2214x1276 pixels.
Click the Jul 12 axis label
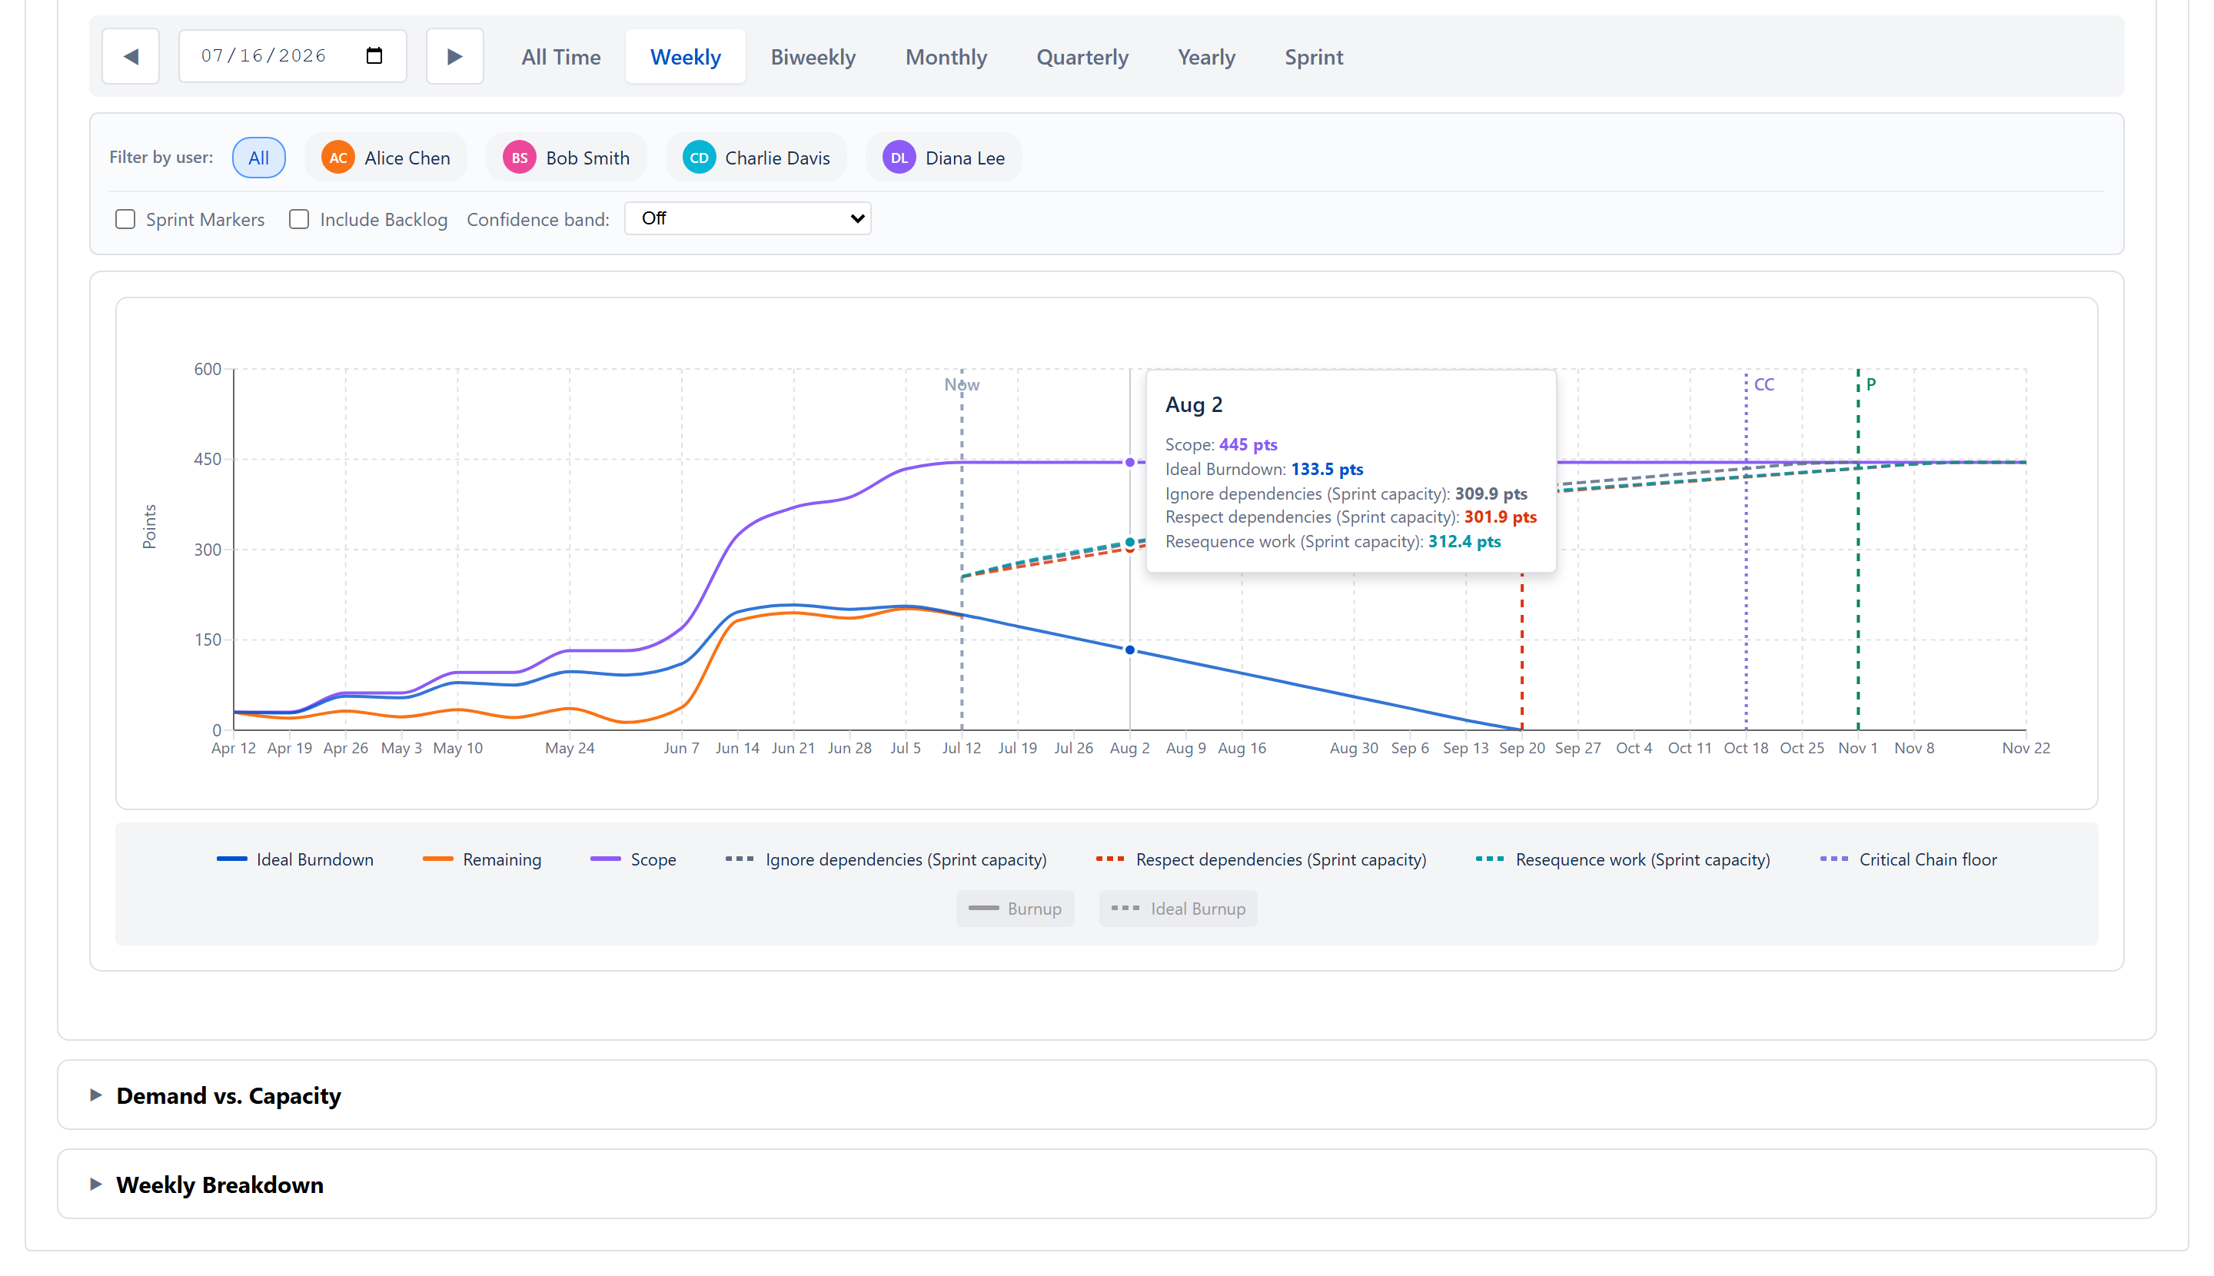pos(962,749)
